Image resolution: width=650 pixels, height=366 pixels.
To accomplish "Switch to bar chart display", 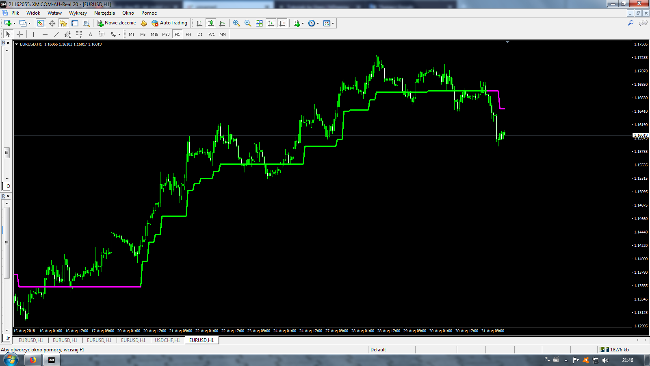I will 199,23.
